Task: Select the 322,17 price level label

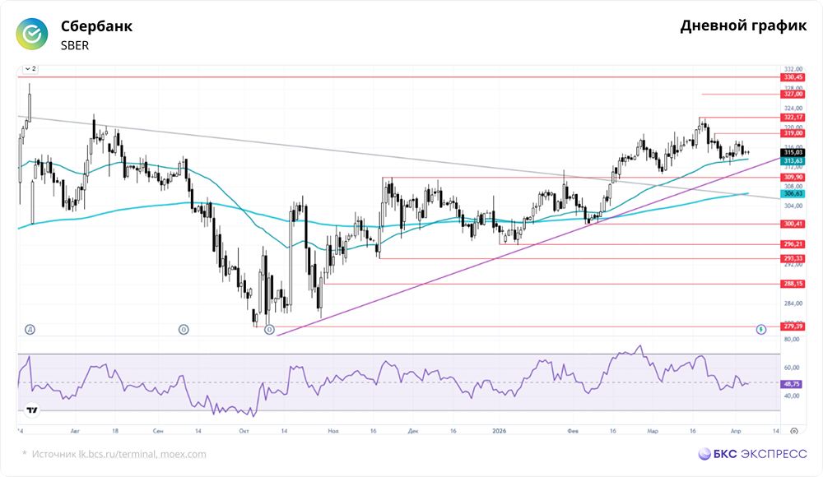Action: pos(793,117)
